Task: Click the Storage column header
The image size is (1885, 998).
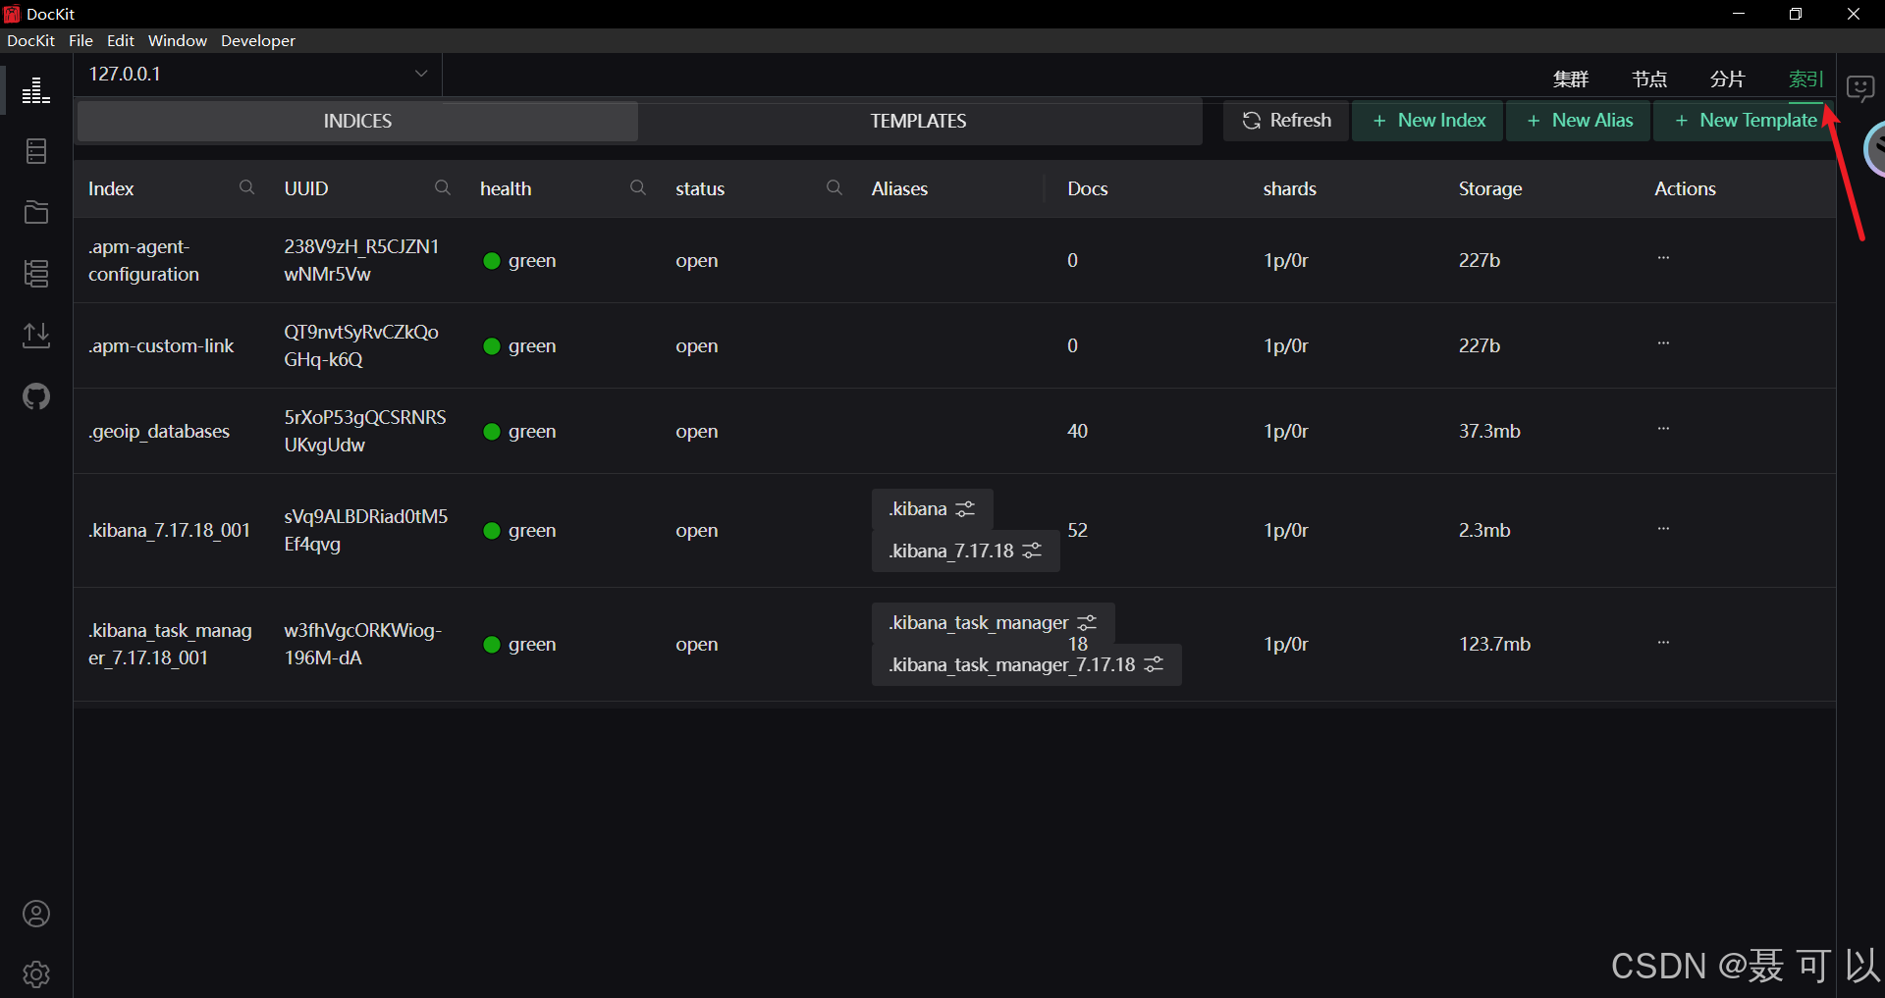Action: [1490, 188]
